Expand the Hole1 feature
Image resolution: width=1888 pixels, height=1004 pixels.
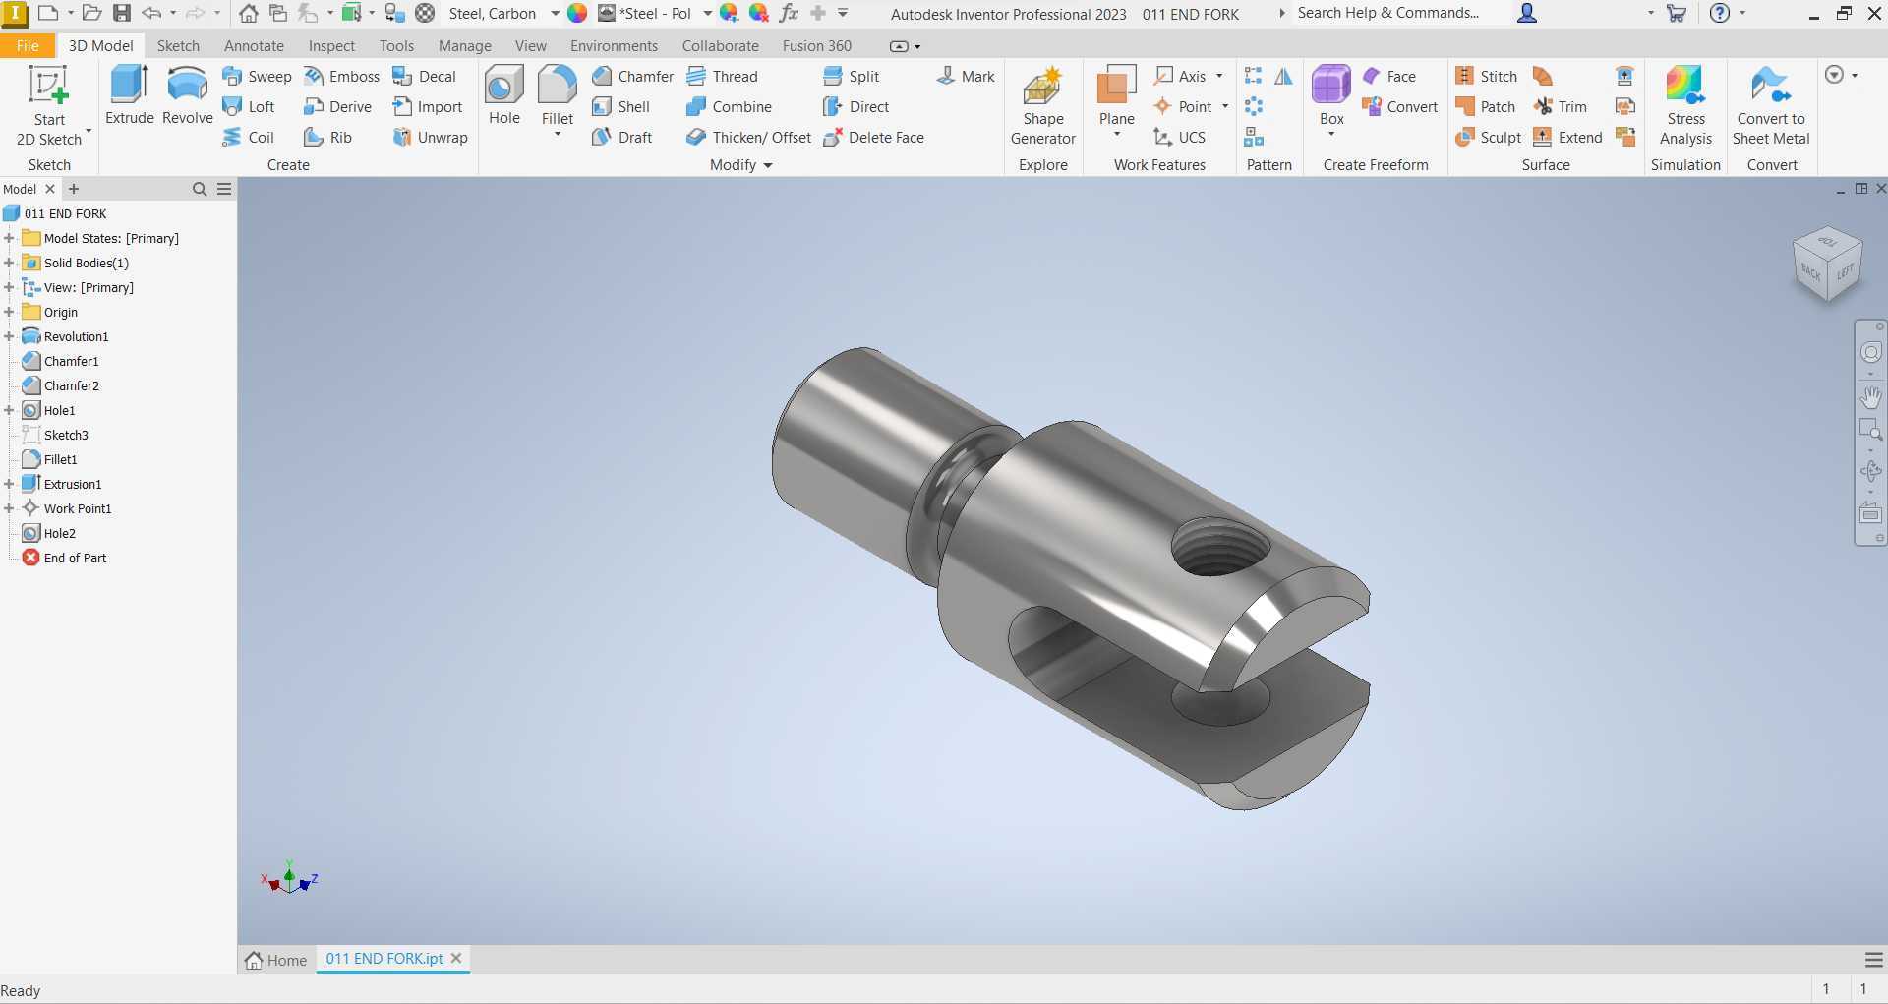pos(9,410)
